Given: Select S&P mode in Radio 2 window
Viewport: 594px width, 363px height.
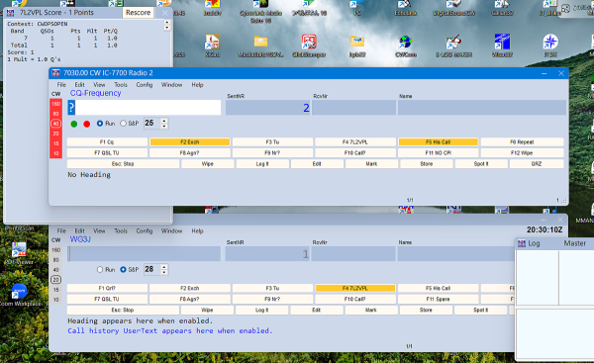Looking at the screenshot, I should tap(130, 124).
